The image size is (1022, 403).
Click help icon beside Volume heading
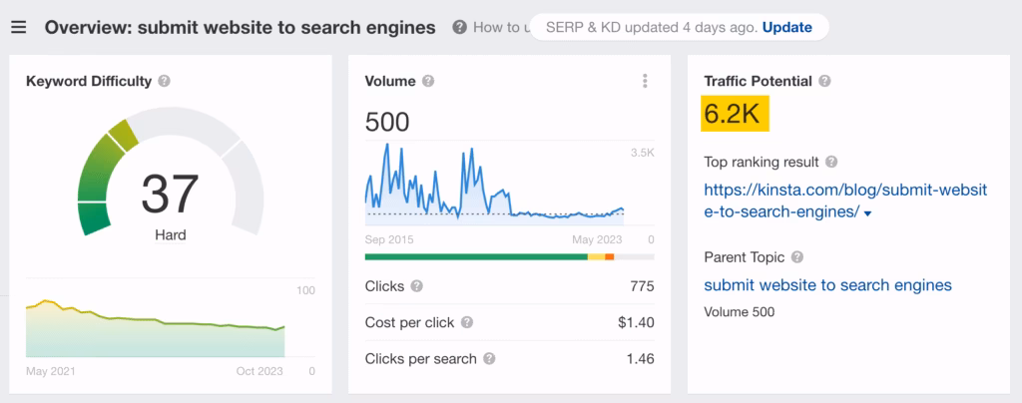[x=428, y=81]
